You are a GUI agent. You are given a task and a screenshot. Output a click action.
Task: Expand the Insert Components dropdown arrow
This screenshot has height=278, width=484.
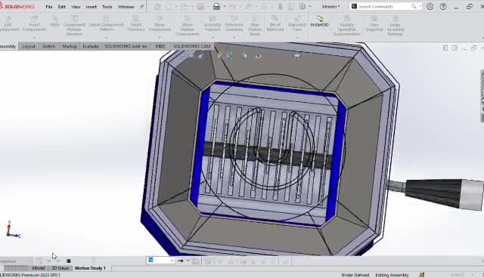[34, 37]
